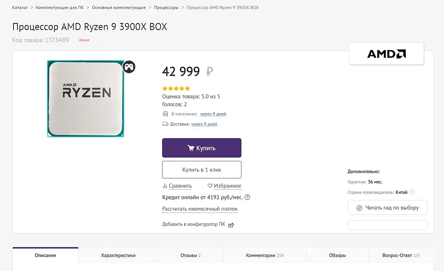Open the AMD brand logo
444x271 pixels.
click(386, 54)
